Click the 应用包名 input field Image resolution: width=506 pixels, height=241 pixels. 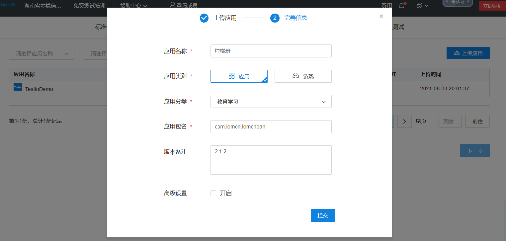click(x=271, y=126)
